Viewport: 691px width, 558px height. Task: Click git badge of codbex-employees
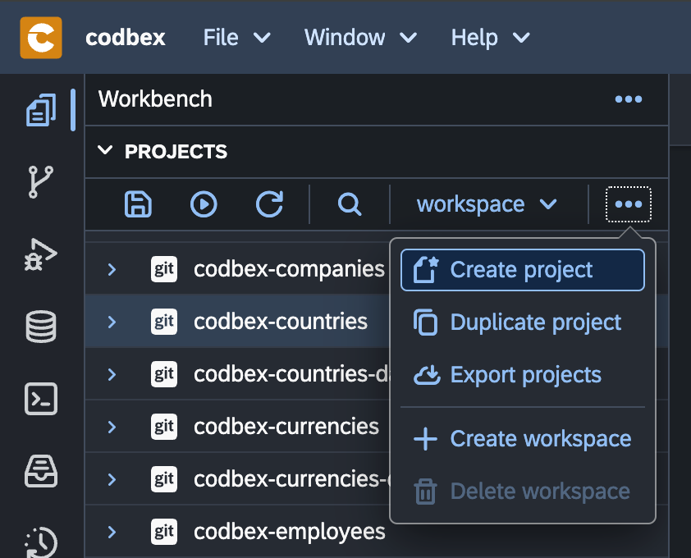[164, 532]
